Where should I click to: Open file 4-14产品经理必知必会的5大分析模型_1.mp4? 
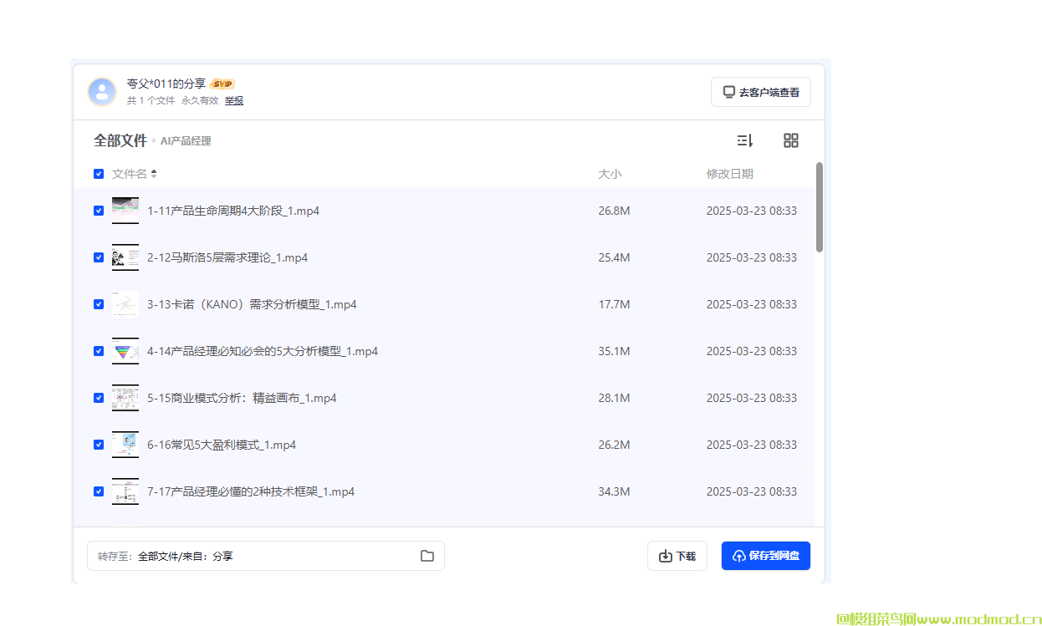point(263,351)
